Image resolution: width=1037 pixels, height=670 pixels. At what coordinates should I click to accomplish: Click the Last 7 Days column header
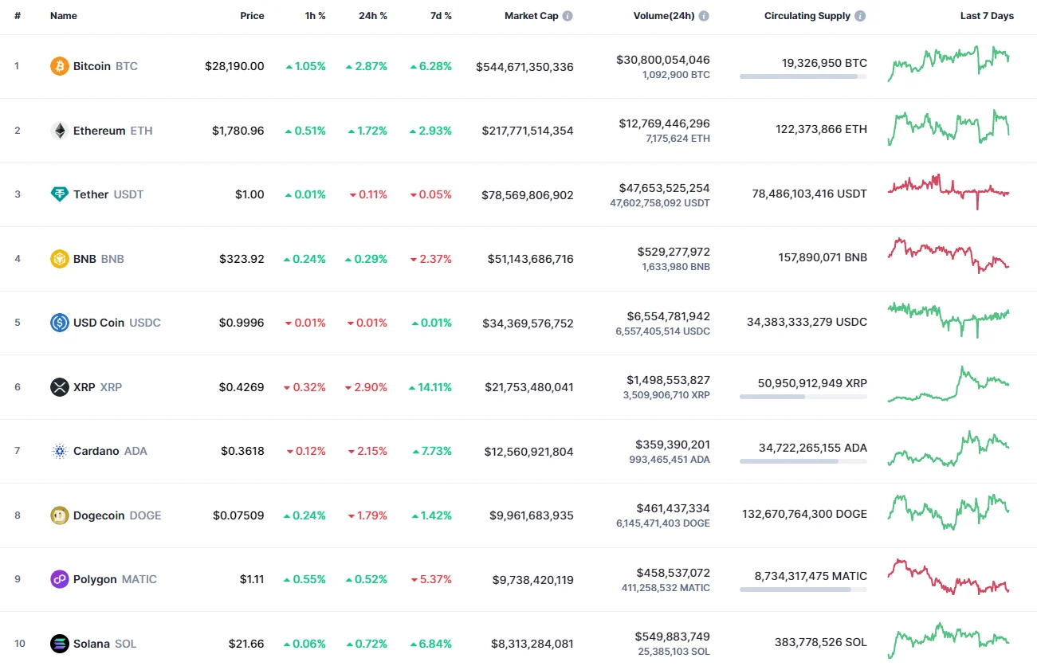987,15
